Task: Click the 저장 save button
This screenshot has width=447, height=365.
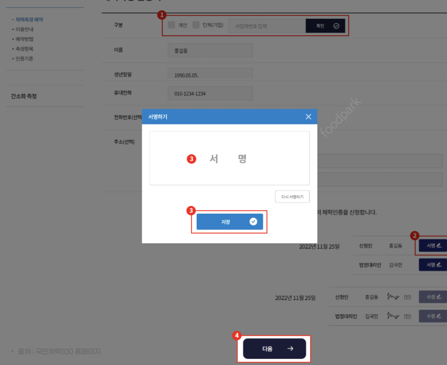Action: click(230, 222)
